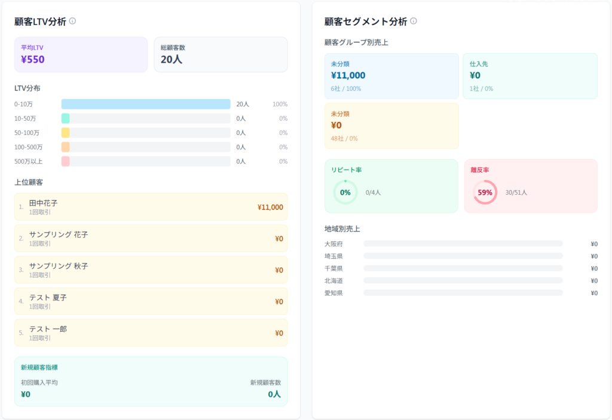This screenshot has height=420, width=612.
Task: Open customer サンプリング 花子 row
Action: pyautogui.click(x=151, y=238)
